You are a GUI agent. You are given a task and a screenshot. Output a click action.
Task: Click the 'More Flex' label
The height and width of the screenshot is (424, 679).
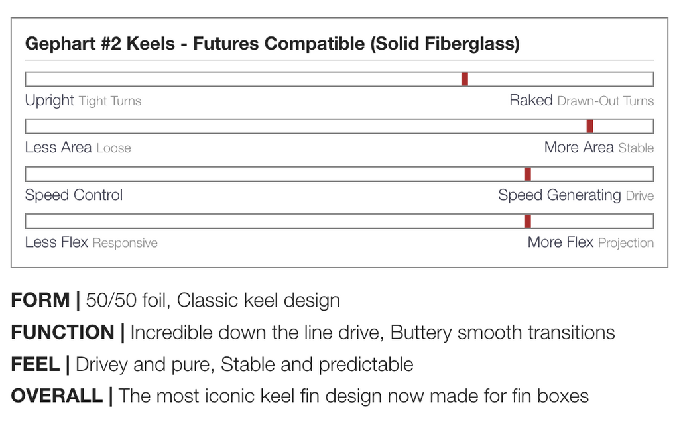point(560,242)
